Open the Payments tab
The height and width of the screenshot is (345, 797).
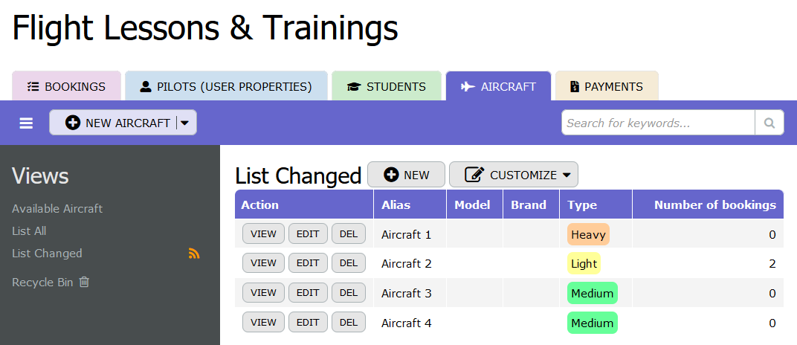click(x=606, y=87)
